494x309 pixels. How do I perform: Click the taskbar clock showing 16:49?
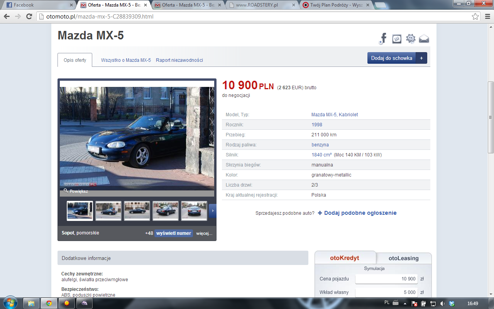(x=472, y=303)
